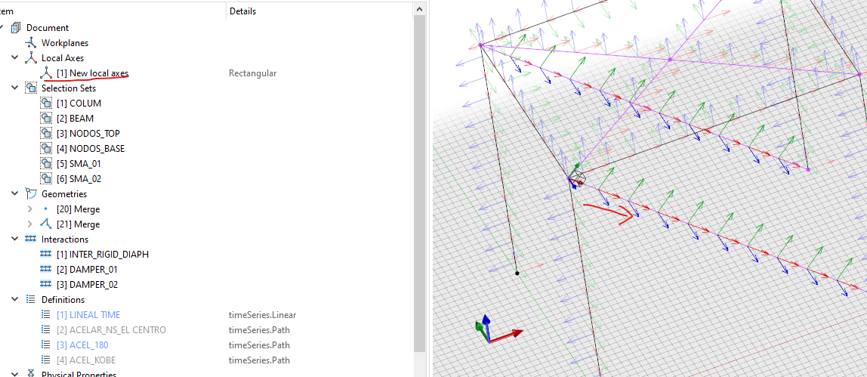Select the New local axes item icon
The height and width of the screenshot is (377, 867).
click(x=46, y=73)
